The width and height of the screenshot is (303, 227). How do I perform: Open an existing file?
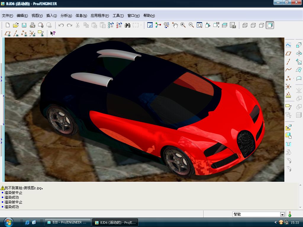[16, 25]
